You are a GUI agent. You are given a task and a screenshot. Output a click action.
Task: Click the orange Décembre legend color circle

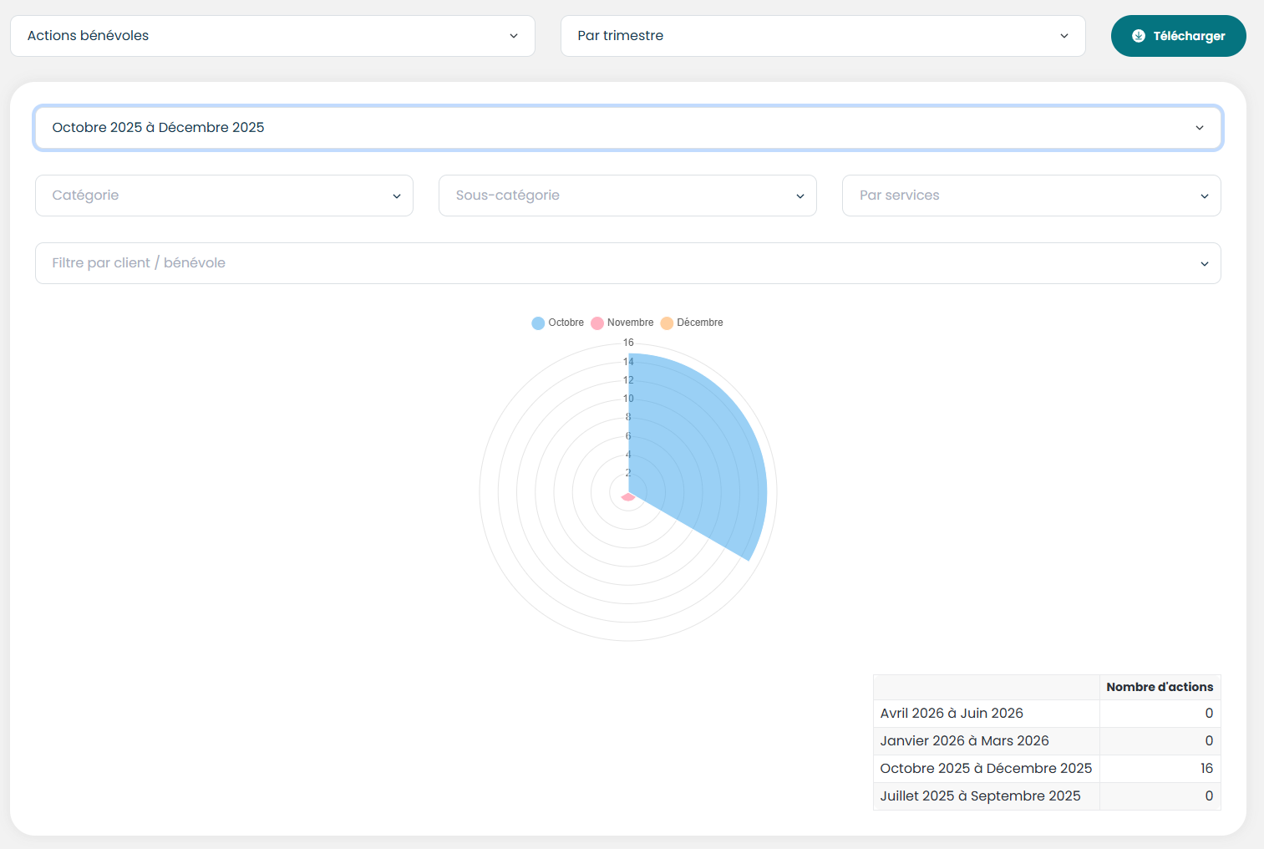click(667, 323)
